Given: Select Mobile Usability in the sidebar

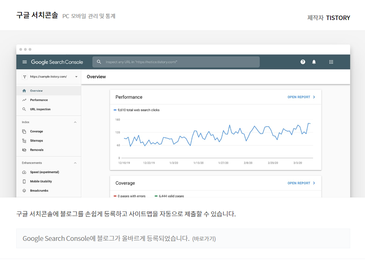Looking at the screenshot, I should point(49,181).
